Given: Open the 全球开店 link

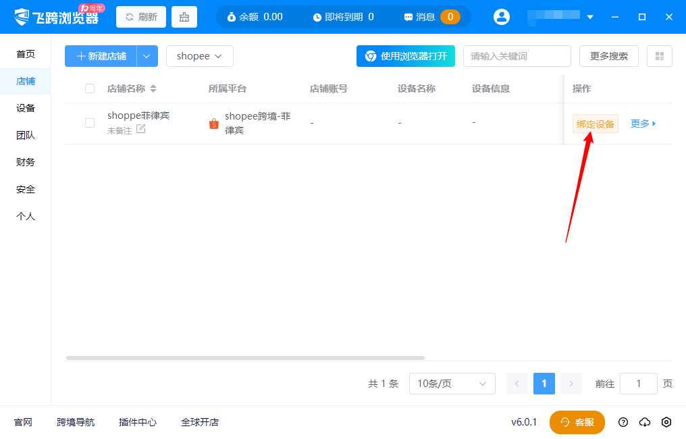Looking at the screenshot, I should click(200, 422).
